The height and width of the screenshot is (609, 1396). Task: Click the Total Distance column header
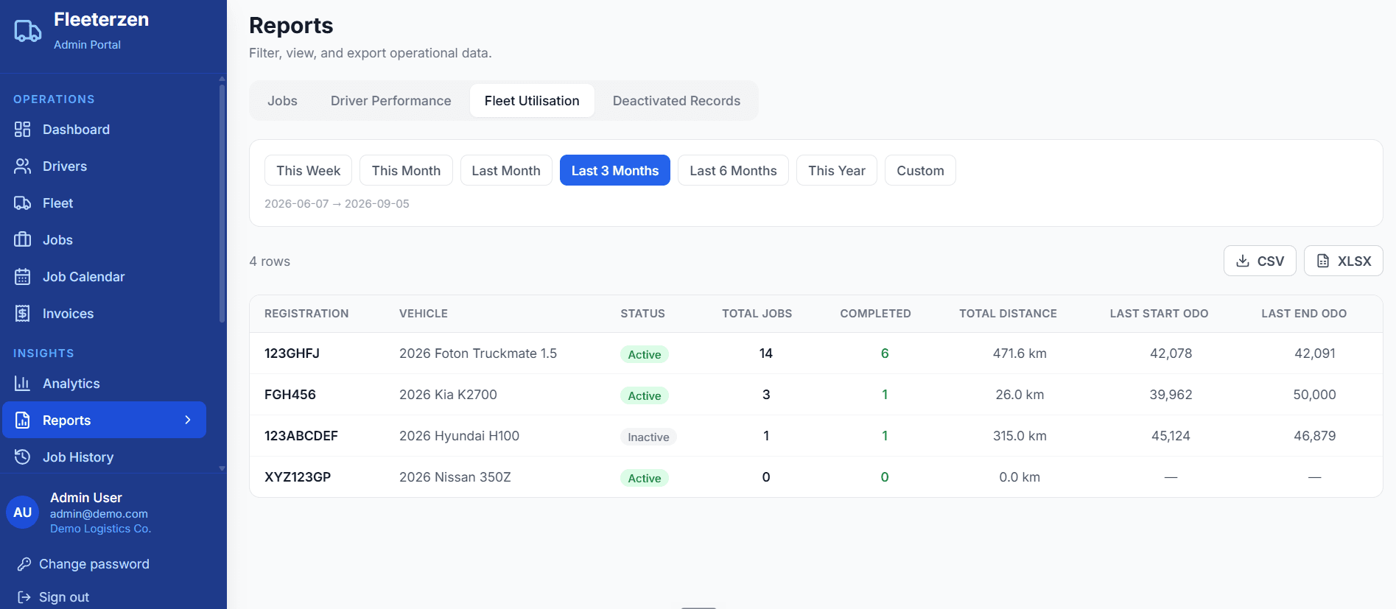coord(1008,314)
